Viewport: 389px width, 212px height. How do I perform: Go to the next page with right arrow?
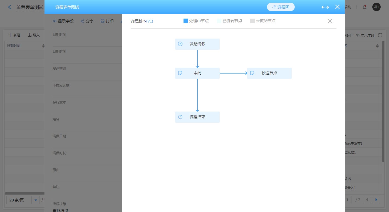tap(376, 200)
